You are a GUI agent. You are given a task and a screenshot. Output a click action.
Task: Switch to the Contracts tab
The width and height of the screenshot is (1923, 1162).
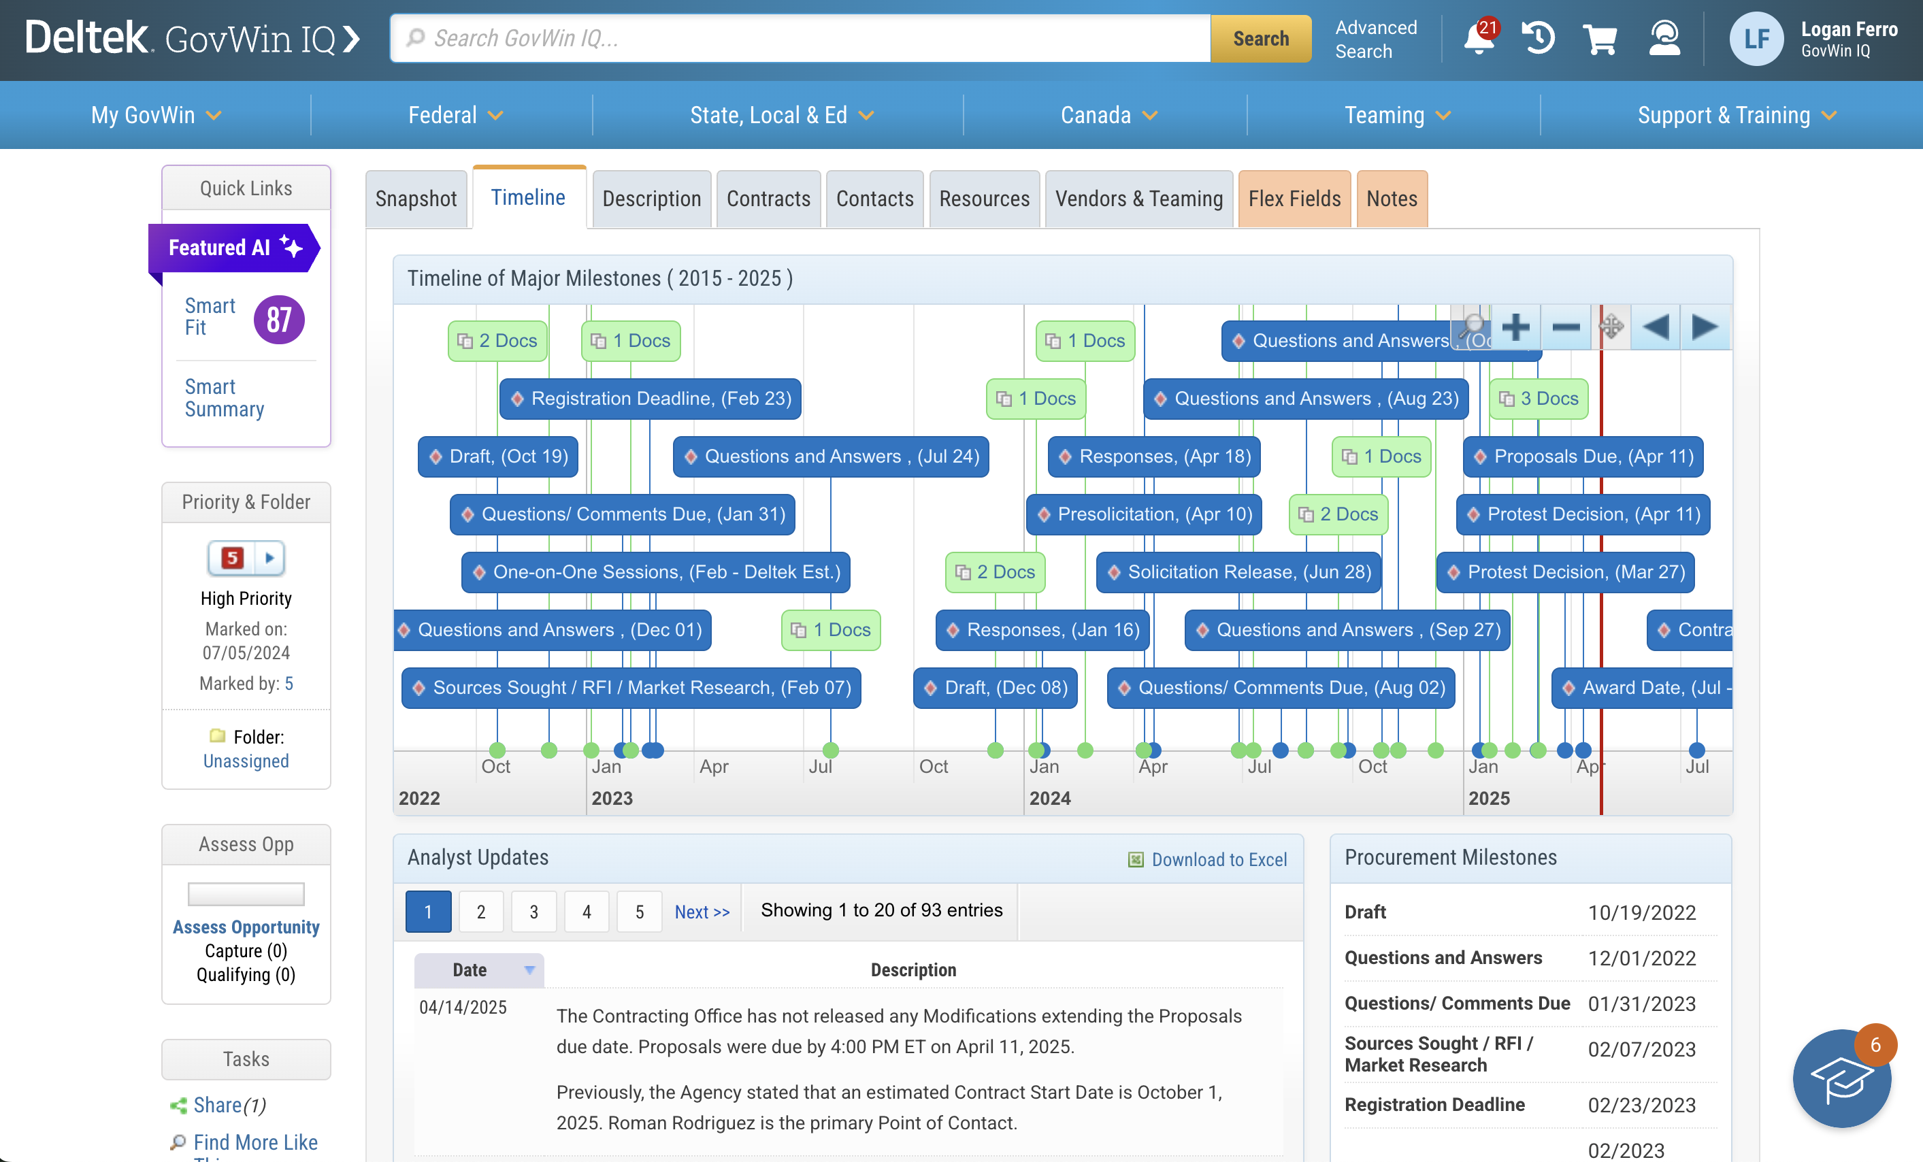tap(769, 198)
